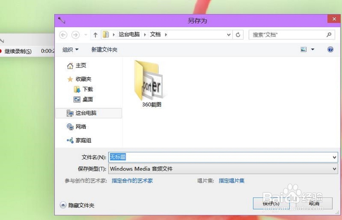Open the 文件名 dropdown arrow
The width and height of the screenshot is (342, 220).
click(334, 157)
